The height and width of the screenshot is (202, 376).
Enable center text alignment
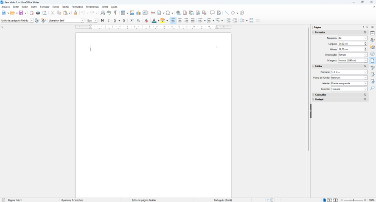[x=180, y=20]
